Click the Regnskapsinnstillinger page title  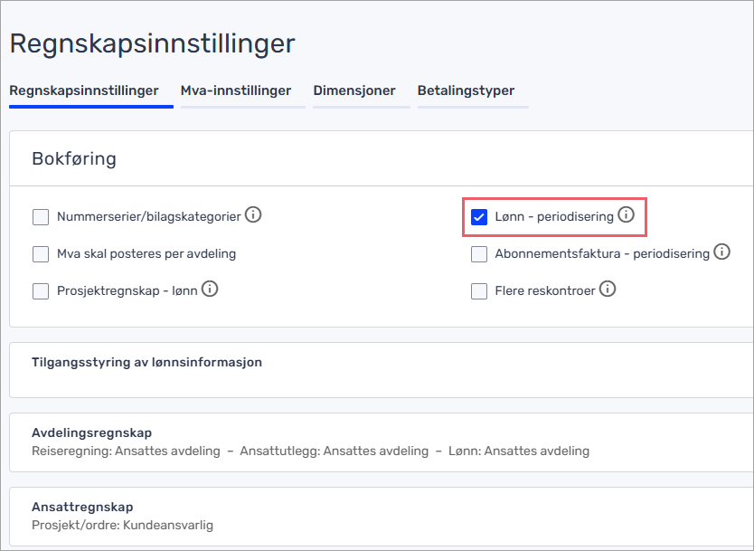coord(152,43)
